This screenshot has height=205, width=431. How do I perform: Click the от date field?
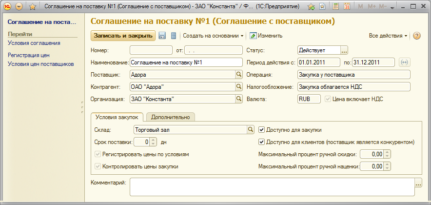(213, 51)
